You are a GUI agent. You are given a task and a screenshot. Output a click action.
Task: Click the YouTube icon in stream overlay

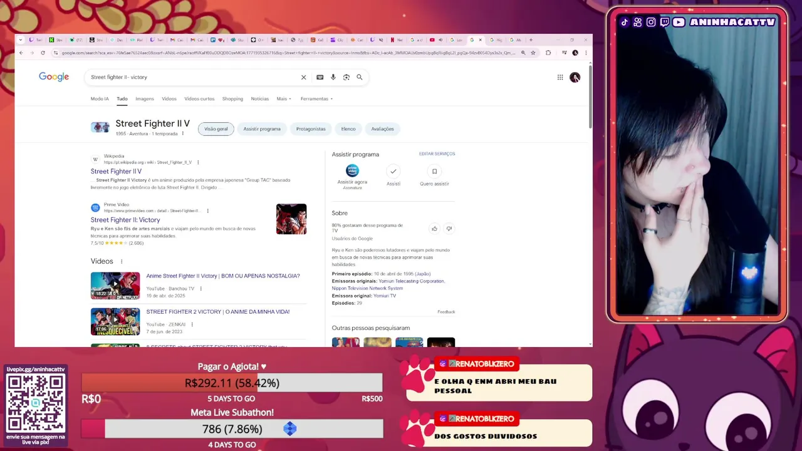[679, 22]
